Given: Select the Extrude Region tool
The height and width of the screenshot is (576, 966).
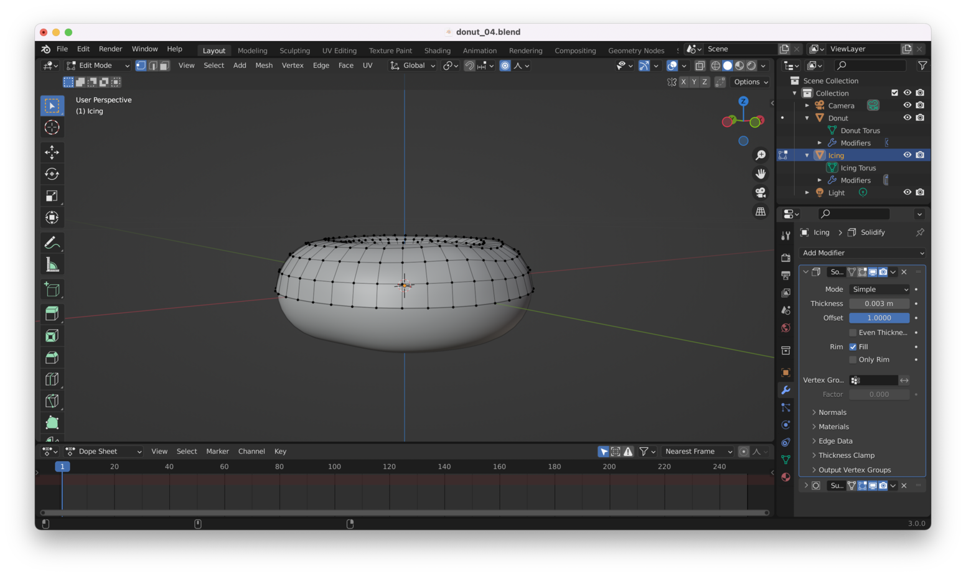Looking at the screenshot, I should click(52, 314).
